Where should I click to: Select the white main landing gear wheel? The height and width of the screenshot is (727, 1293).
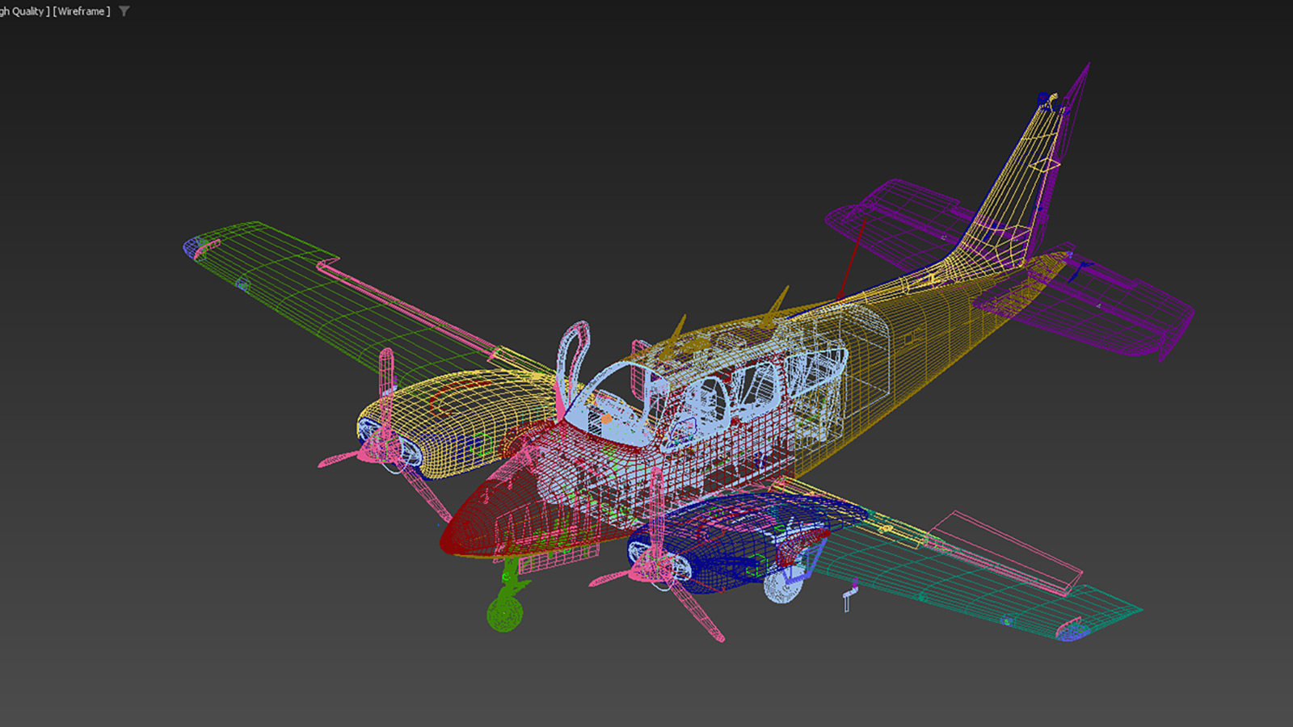coord(782,587)
